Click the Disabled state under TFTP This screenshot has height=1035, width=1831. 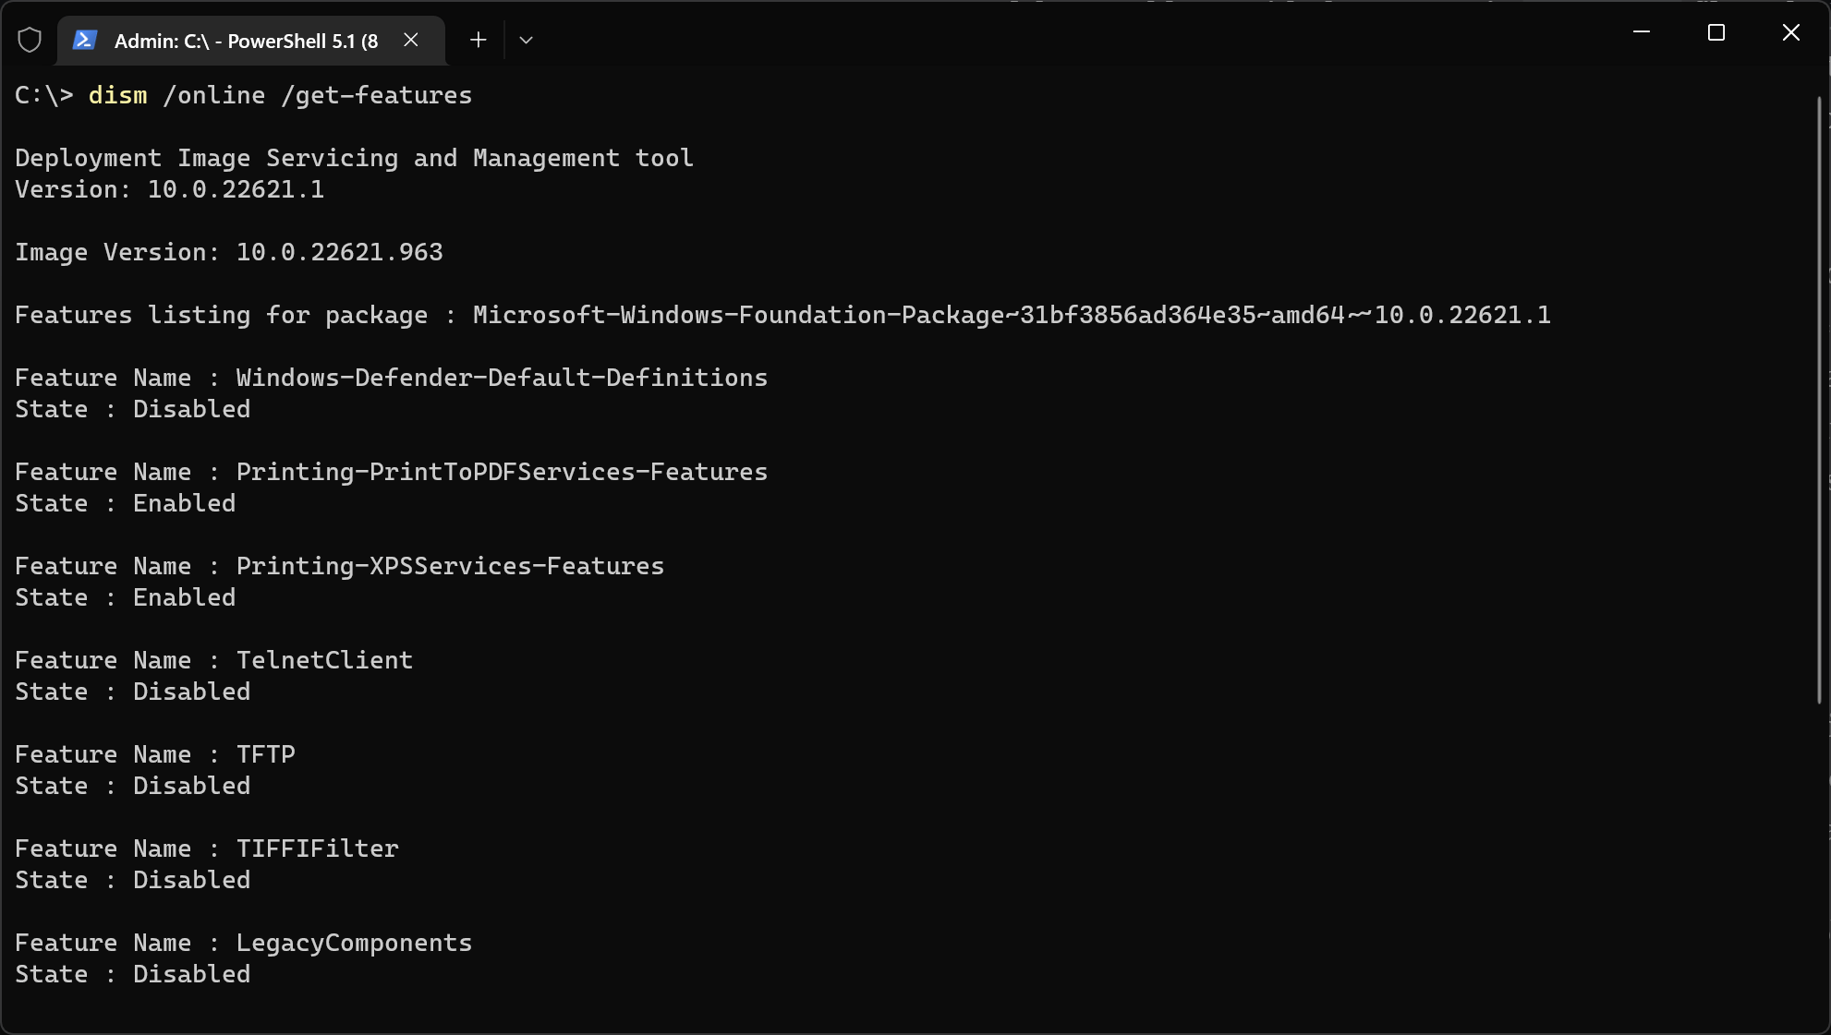tap(191, 785)
